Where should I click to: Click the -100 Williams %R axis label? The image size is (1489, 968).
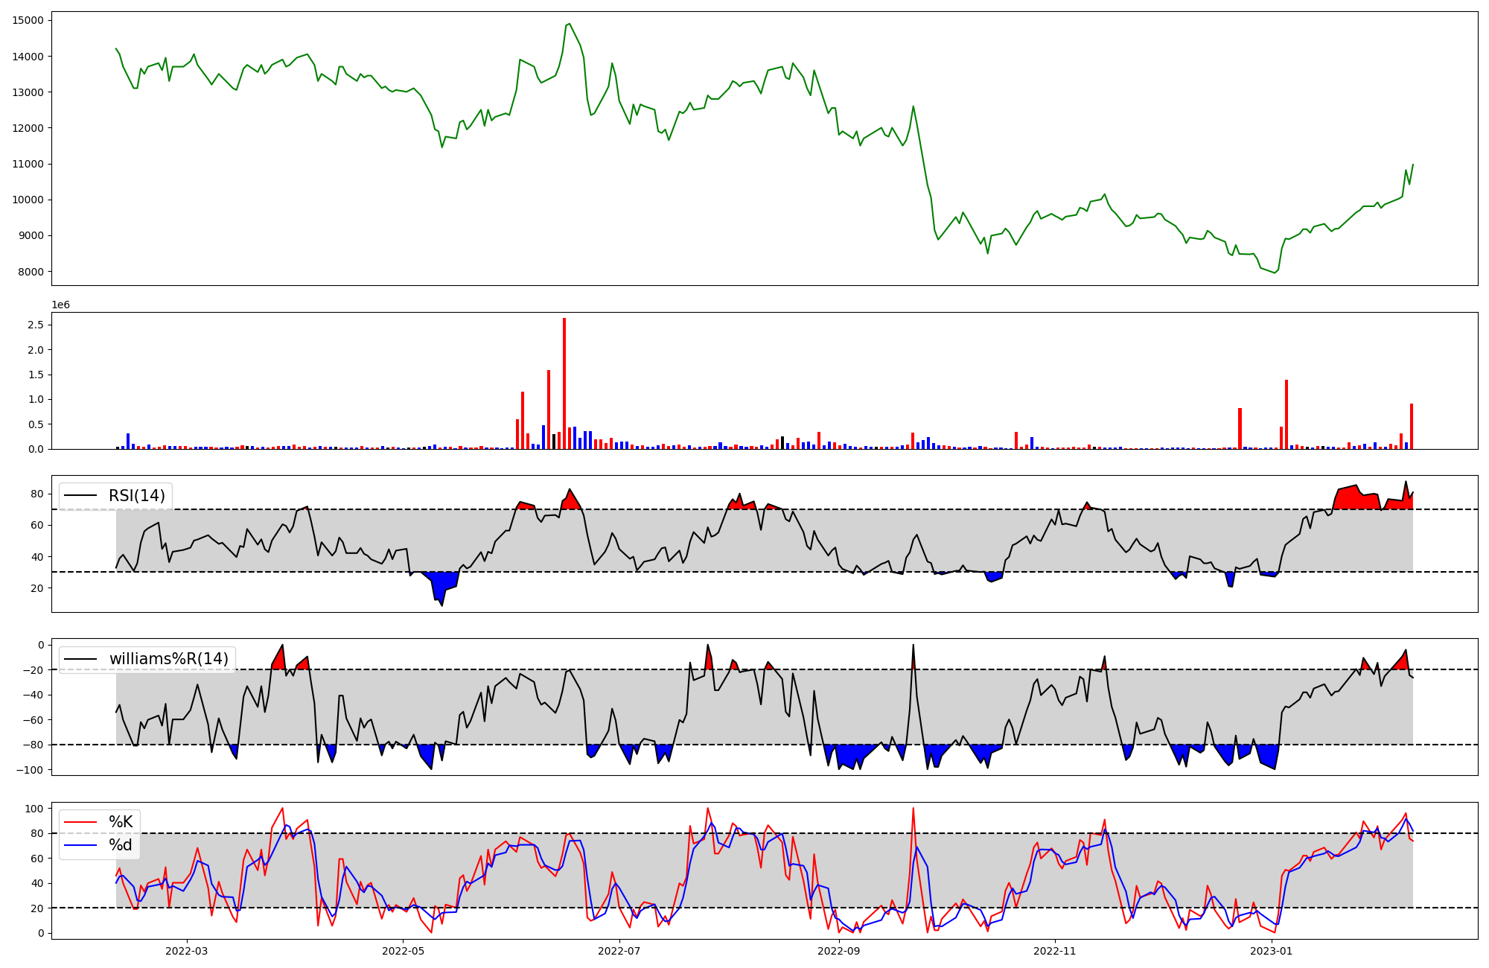pos(31,770)
